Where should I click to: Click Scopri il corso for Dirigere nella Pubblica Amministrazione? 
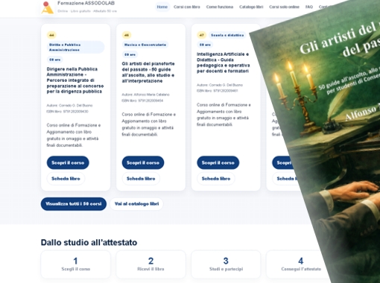point(68,162)
